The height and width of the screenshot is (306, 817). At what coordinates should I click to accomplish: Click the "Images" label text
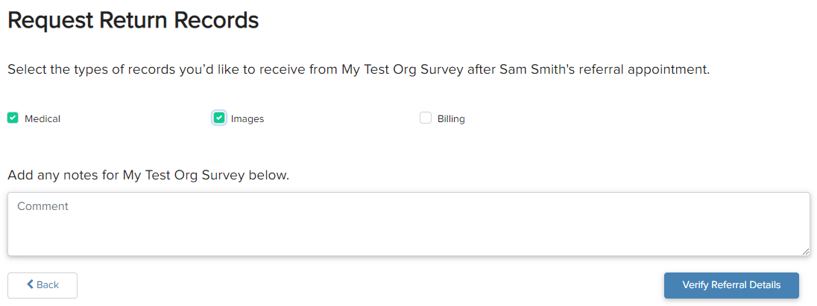[247, 118]
